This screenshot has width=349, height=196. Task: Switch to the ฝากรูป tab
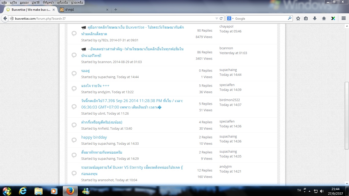coord(84,10)
